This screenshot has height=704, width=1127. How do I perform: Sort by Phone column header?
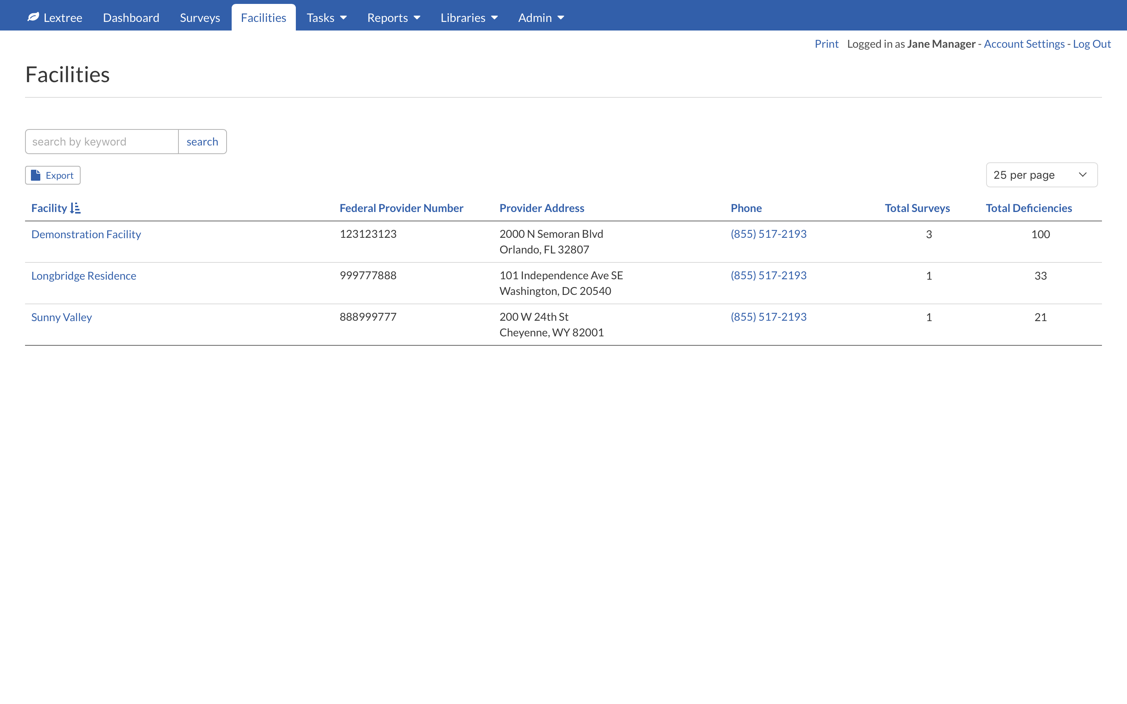(x=746, y=208)
